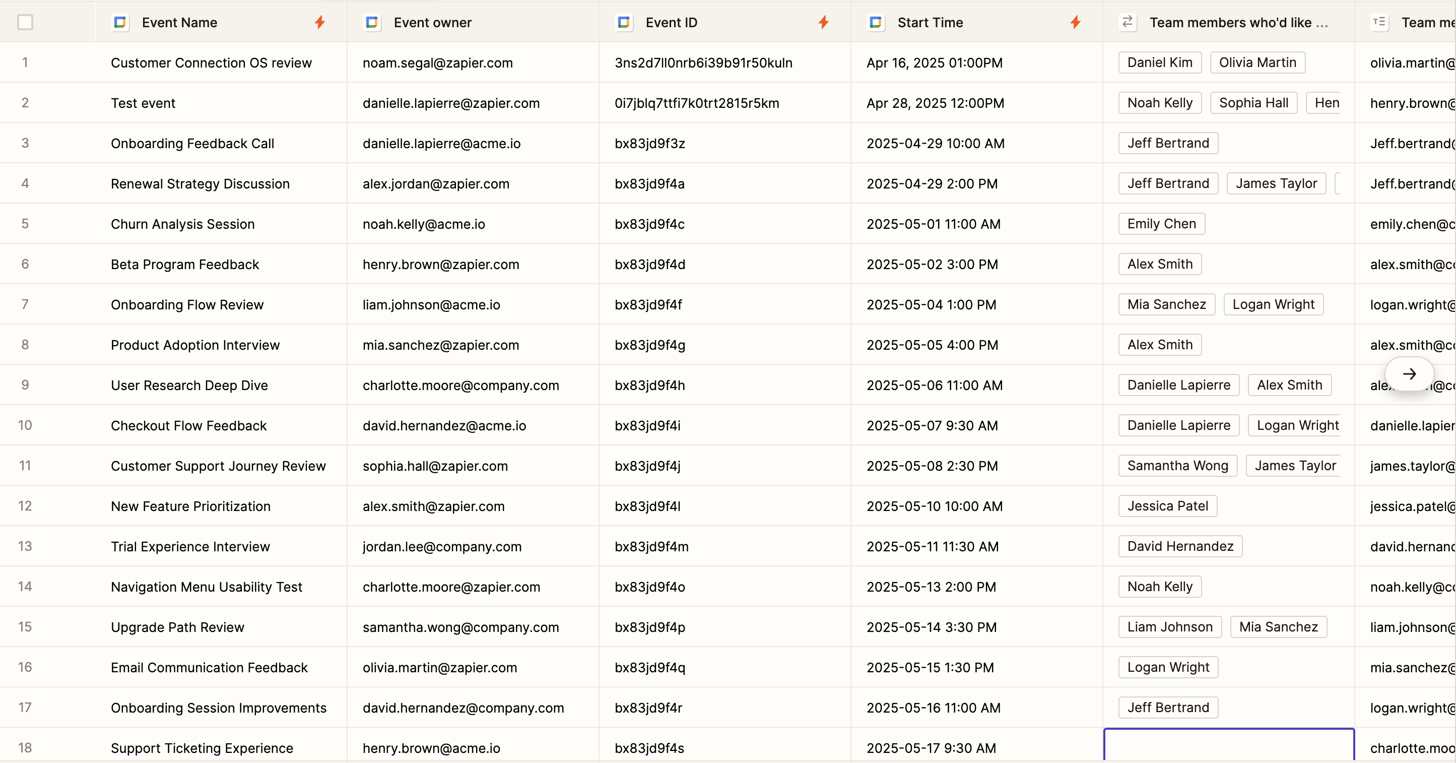Select row number 5
Image resolution: width=1456 pixels, height=763 pixels.
point(25,224)
